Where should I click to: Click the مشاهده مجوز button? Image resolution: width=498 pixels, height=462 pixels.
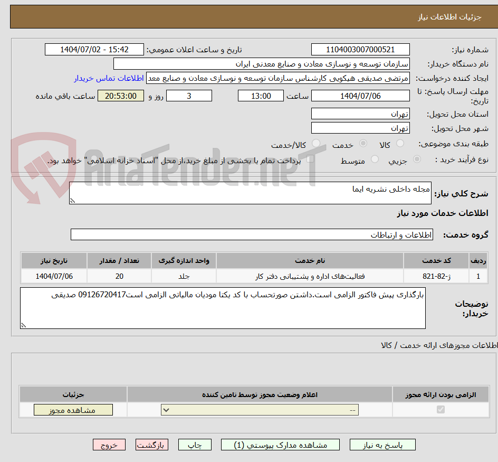coord(73,409)
